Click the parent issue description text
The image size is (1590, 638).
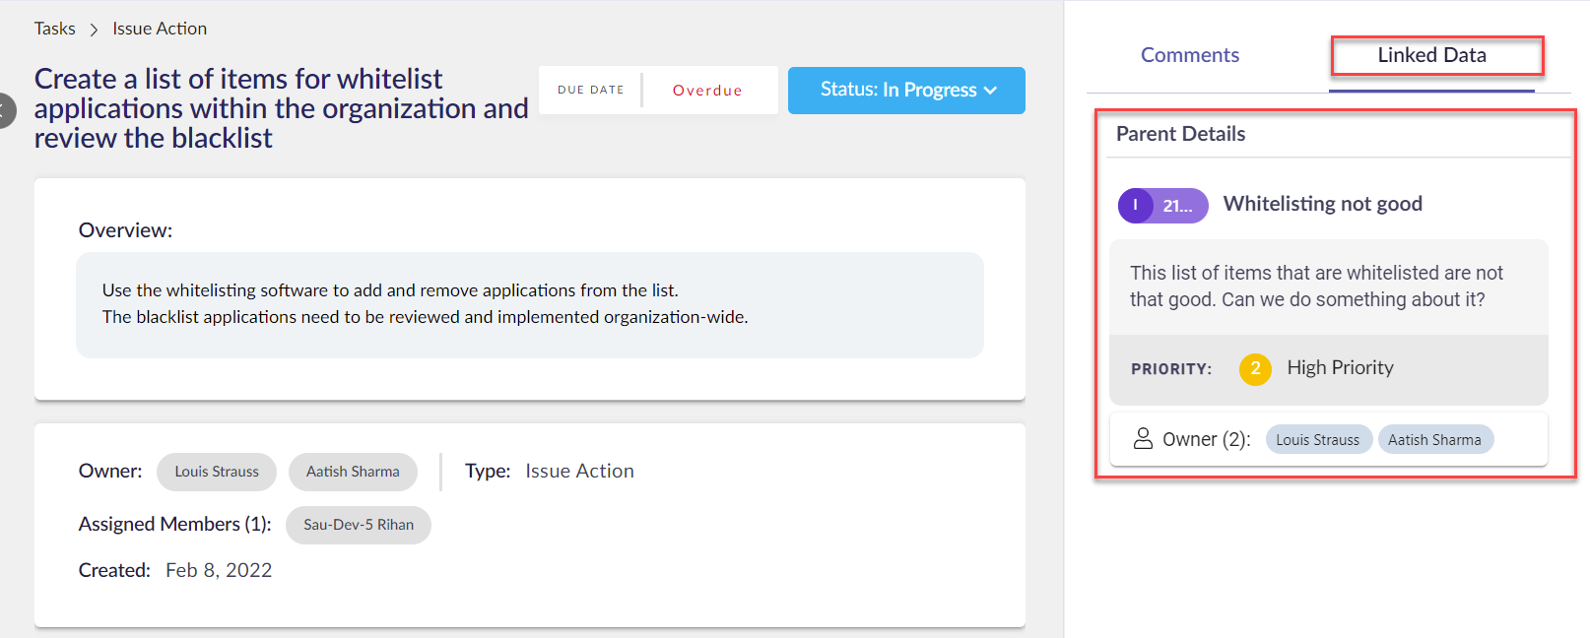1317,287
